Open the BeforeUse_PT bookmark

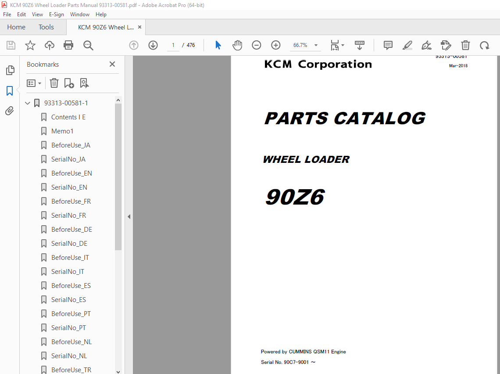(71, 314)
